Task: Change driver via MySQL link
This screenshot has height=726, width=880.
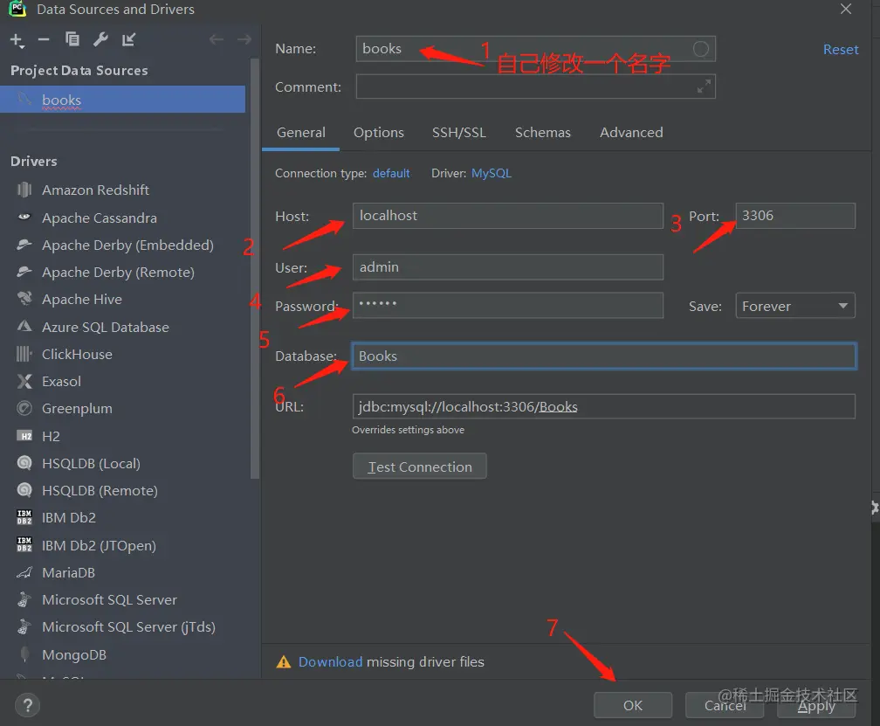Action: pyautogui.click(x=491, y=174)
